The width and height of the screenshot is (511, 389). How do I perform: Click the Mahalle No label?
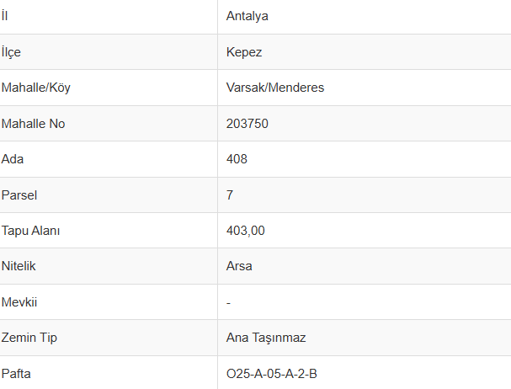(34, 124)
